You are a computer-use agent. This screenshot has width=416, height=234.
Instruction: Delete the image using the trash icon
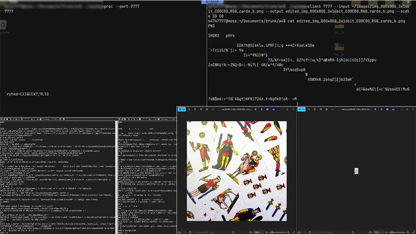pos(195,109)
